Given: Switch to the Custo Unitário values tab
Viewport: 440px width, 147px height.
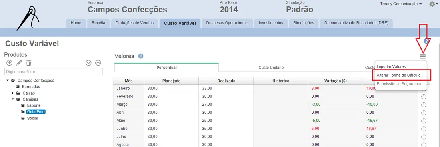Looking at the screenshot, I should pos(271,68).
